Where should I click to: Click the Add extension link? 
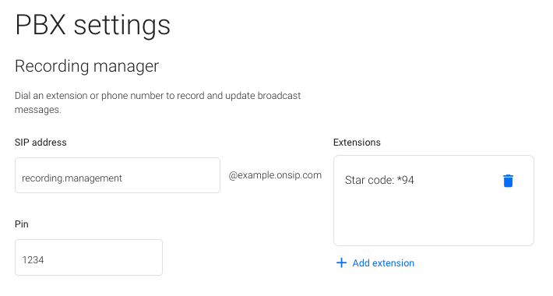[x=383, y=263]
